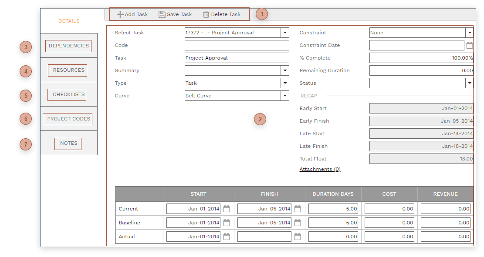The height and width of the screenshot is (257, 484).
Task: Open the Resources panel
Action: coord(68,70)
